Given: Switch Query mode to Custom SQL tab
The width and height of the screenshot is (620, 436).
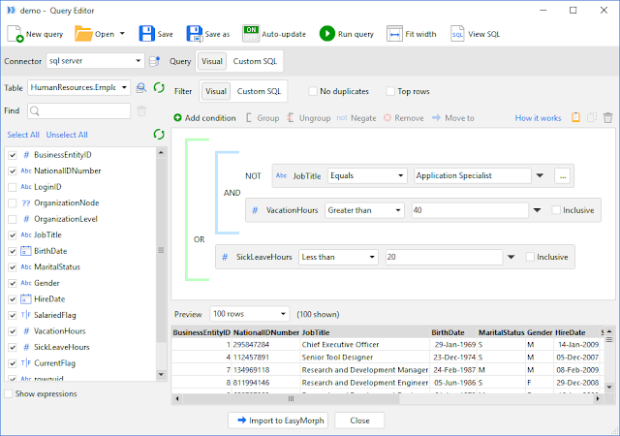Looking at the screenshot, I should (x=255, y=61).
